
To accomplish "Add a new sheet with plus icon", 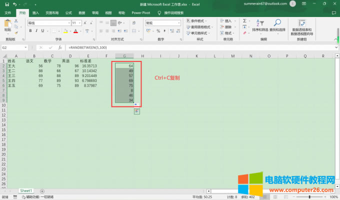I will [x=41, y=191].
